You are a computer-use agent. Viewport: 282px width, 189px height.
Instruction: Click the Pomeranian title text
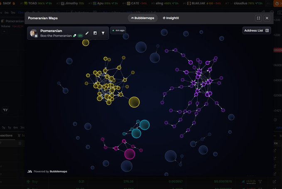tap(51, 31)
